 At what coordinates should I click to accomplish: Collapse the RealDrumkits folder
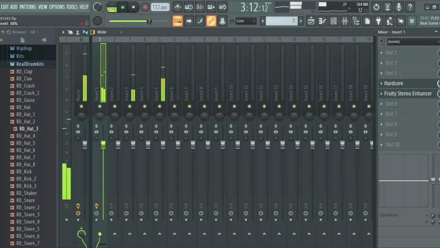pyautogui.click(x=30, y=64)
